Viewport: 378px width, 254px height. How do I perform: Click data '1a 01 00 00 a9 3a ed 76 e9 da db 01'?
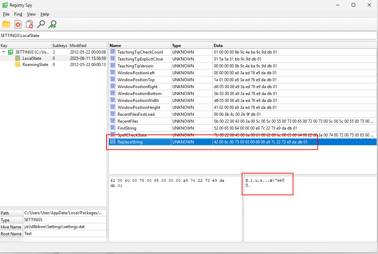coord(245,79)
